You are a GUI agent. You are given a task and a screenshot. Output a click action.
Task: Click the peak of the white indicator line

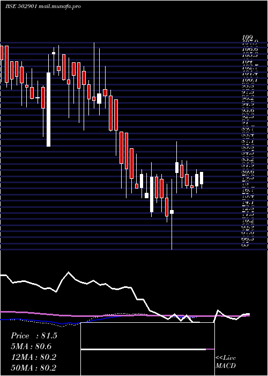coord(69,272)
